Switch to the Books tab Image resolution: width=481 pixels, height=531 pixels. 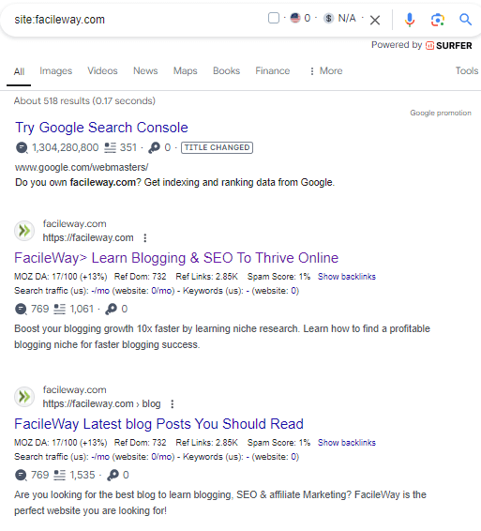tap(227, 70)
